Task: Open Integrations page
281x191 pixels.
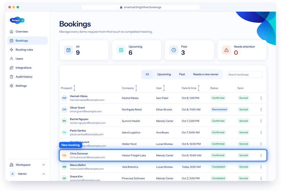Action: click(28, 68)
